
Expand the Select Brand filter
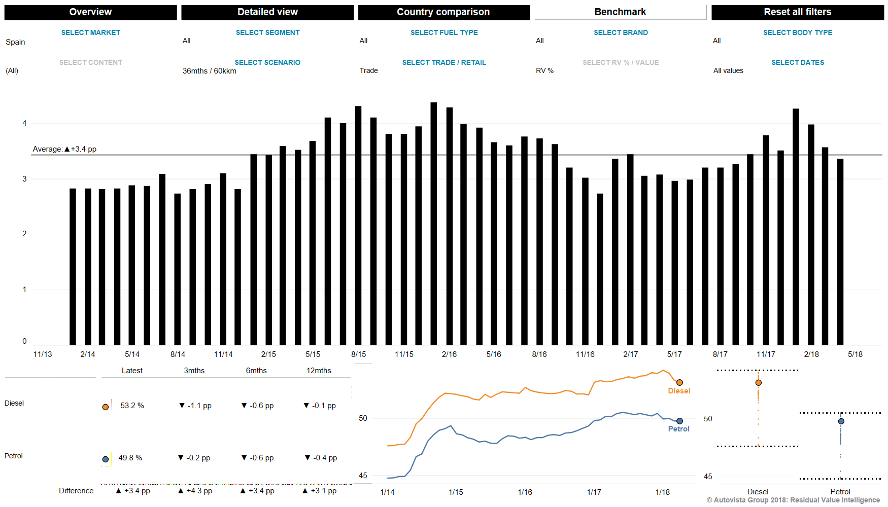(621, 32)
